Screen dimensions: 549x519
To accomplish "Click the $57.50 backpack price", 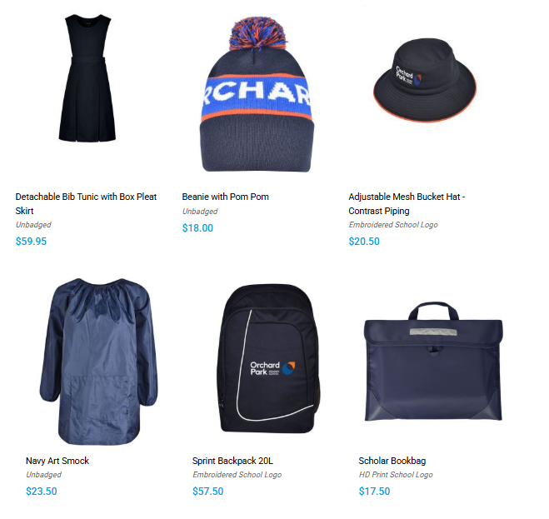I will click(x=208, y=491).
